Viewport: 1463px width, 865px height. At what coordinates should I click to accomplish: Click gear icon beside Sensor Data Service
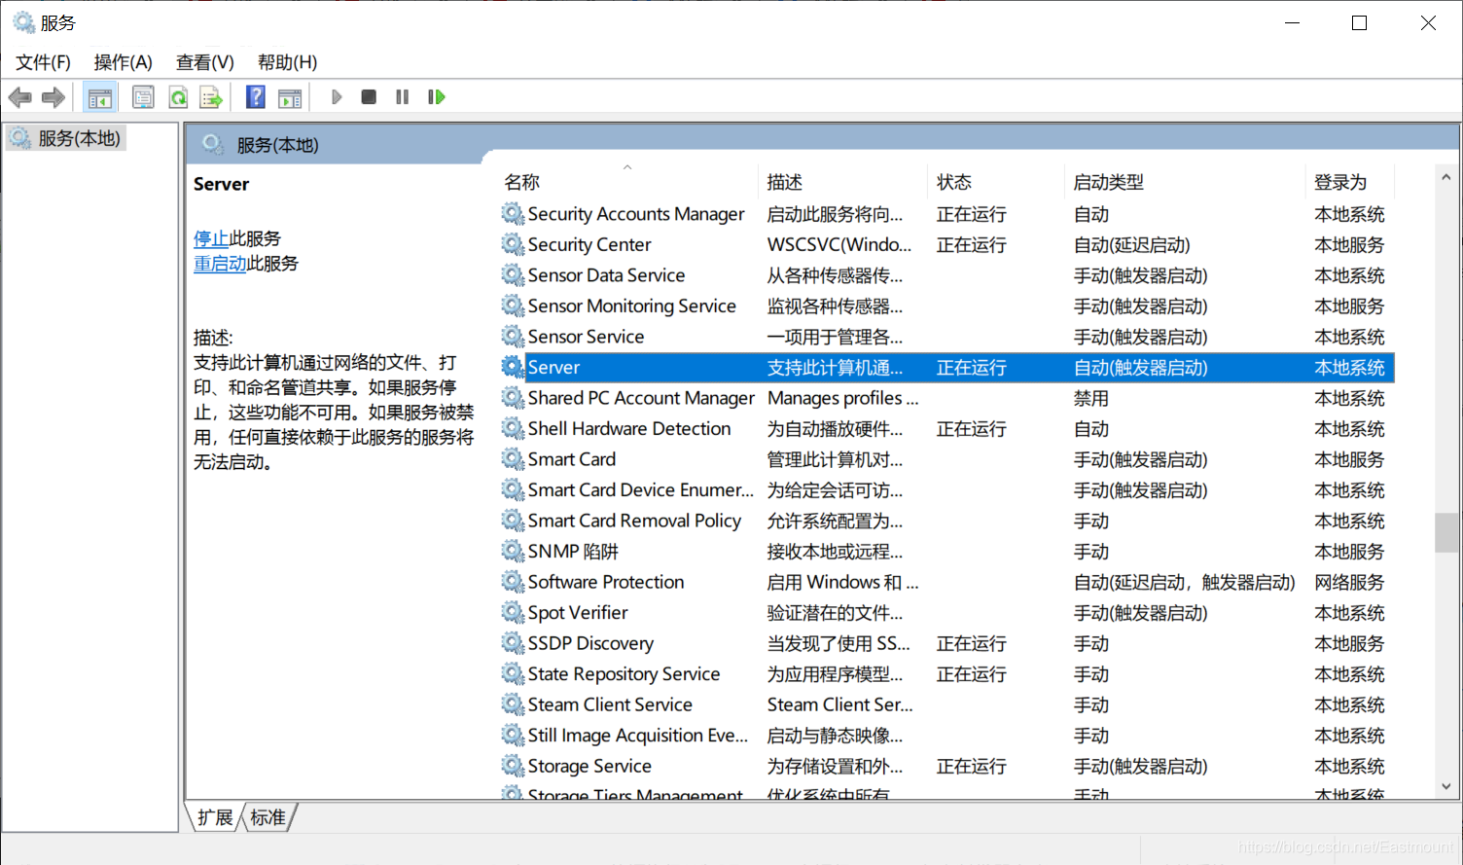(x=513, y=275)
